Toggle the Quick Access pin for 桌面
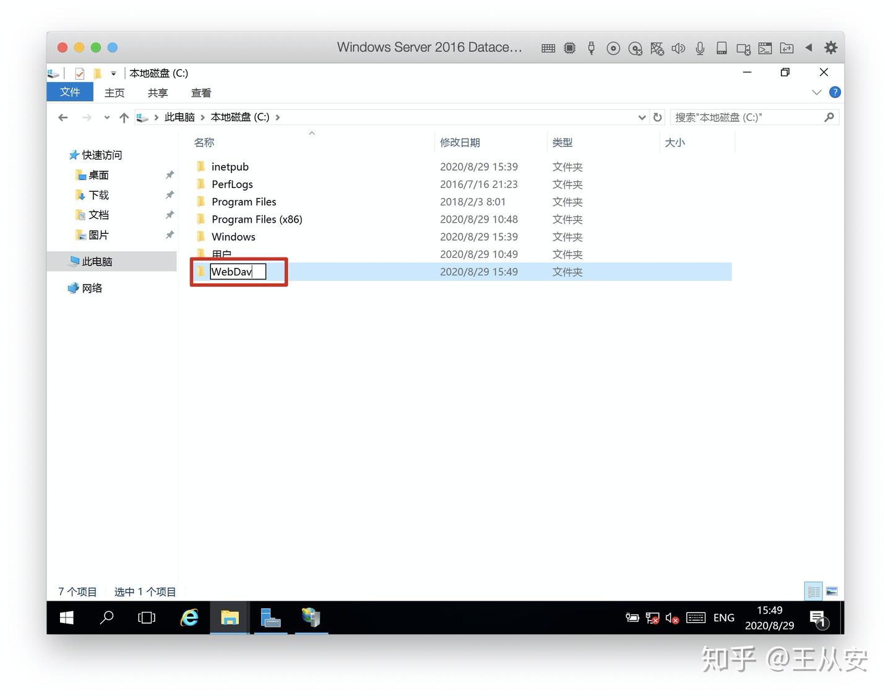The height and width of the screenshot is (696, 891). coord(170,175)
